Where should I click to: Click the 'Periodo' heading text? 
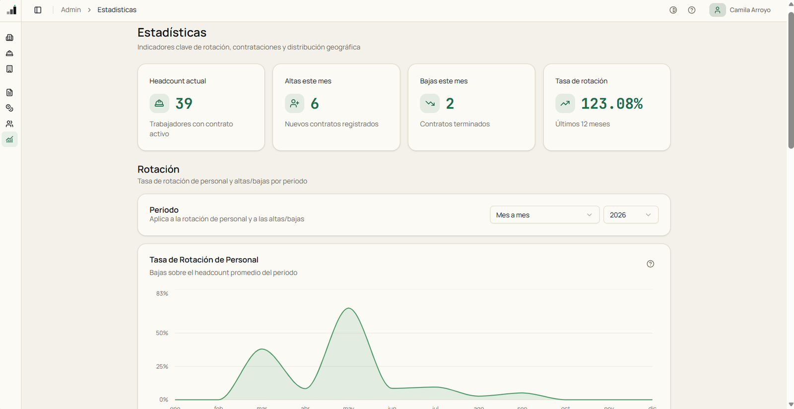[x=164, y=210]
